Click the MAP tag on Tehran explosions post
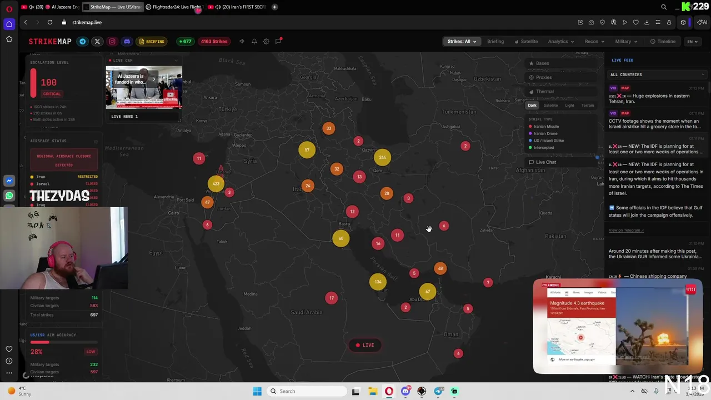 (x=625, y=88)
